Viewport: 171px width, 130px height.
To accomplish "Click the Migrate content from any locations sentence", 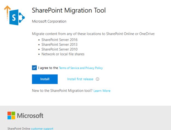I will point(93,34).
